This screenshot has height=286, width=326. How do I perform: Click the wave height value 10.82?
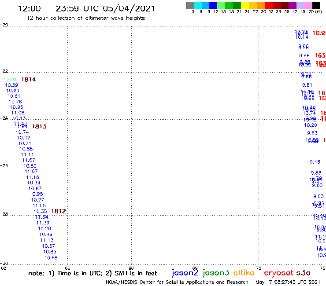coord(30,166)
